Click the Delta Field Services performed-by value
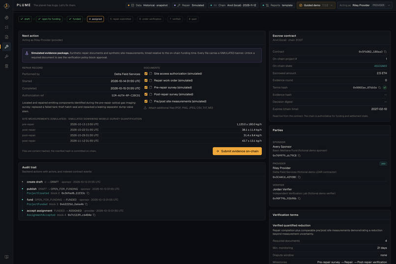The width and height of the screenshot is (396, 264). point(127,74)
